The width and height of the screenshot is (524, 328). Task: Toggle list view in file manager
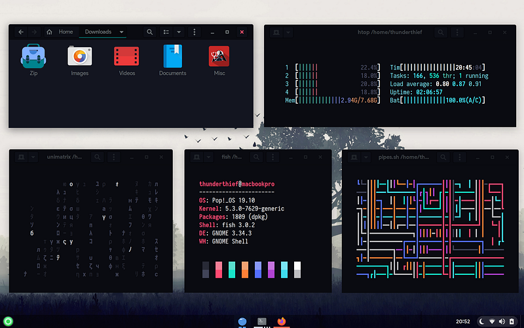[x=166, y=31]
